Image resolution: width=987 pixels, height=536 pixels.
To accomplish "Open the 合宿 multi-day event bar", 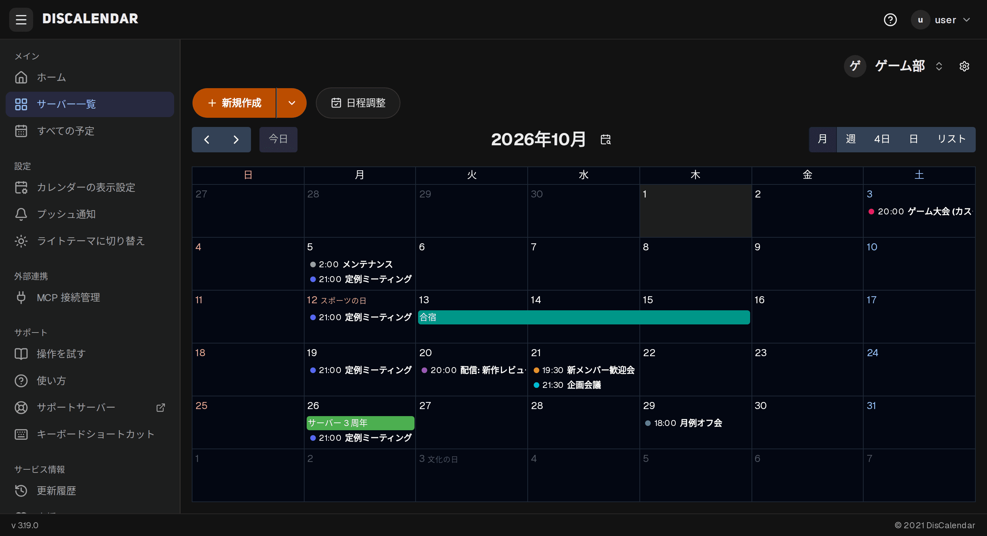I will 583,317.
